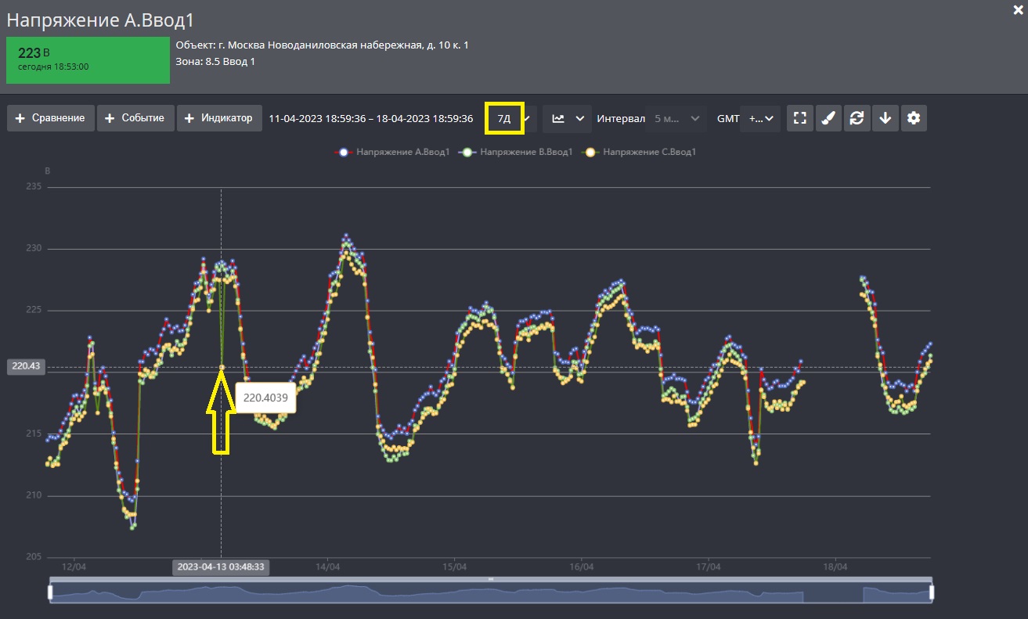The width and height of the screenshot is (1028, 619).
Task: Refresh the chart data
Action: [857, 118]
